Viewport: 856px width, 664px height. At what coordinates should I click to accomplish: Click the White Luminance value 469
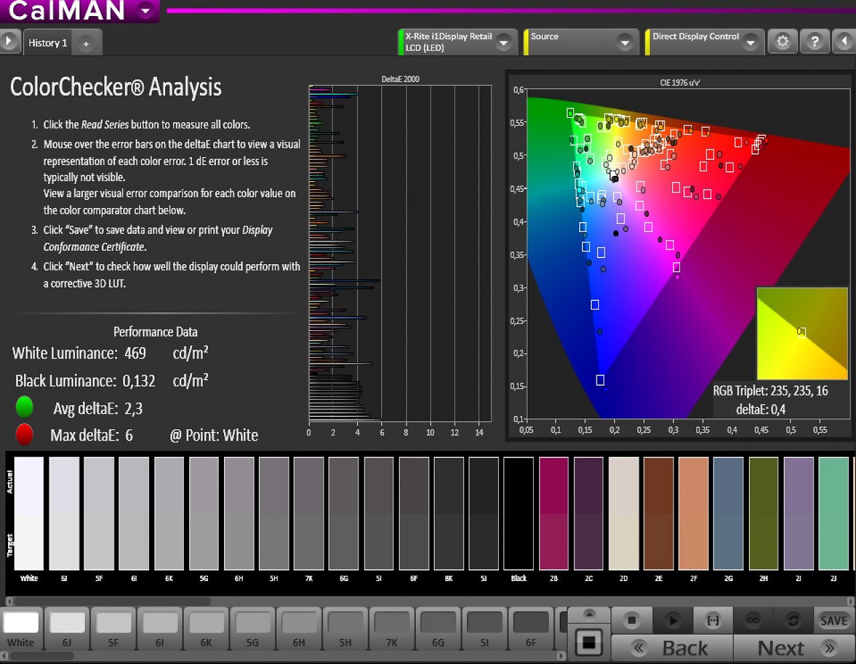(x=135, y=353)
